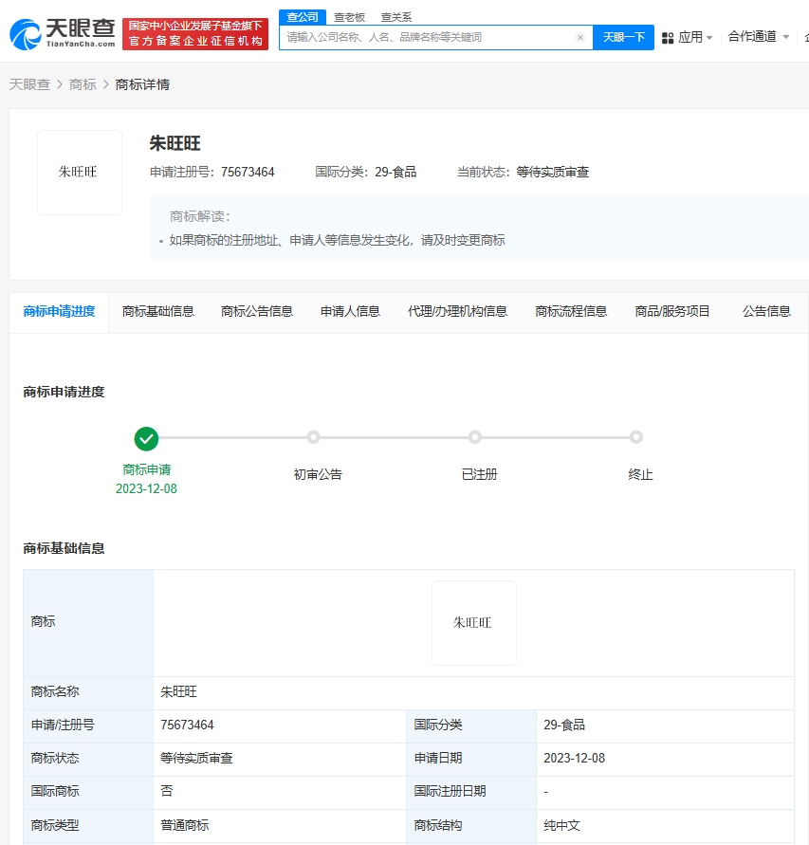
Task: Switch to 代理/办理机构信息 tab
Action: pyautogui.click(x=457, y=311)
